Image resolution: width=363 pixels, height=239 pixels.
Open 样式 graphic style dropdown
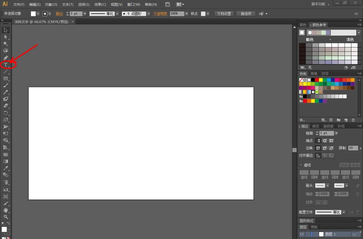208,14
